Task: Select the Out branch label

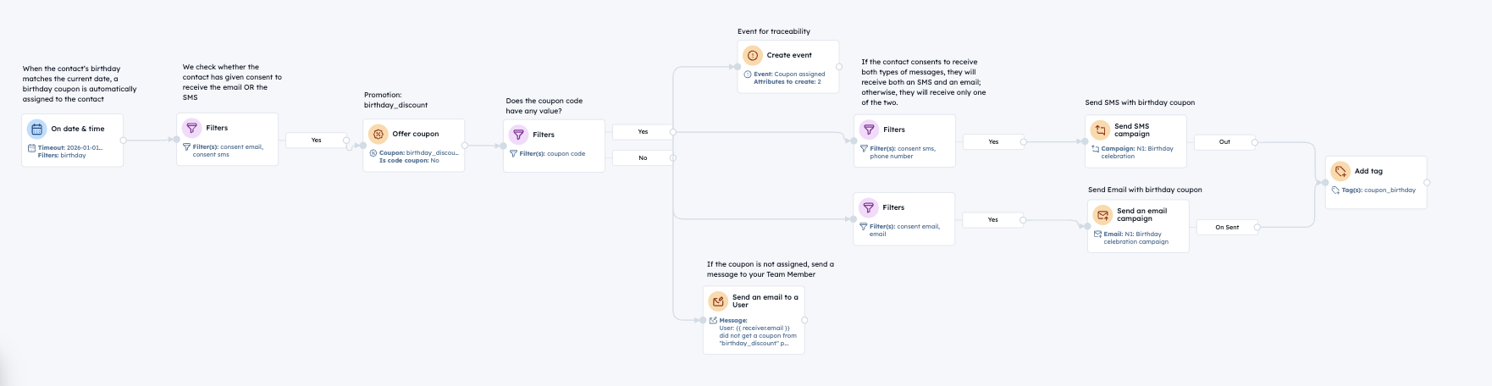Action: (x=1224, y=141)
